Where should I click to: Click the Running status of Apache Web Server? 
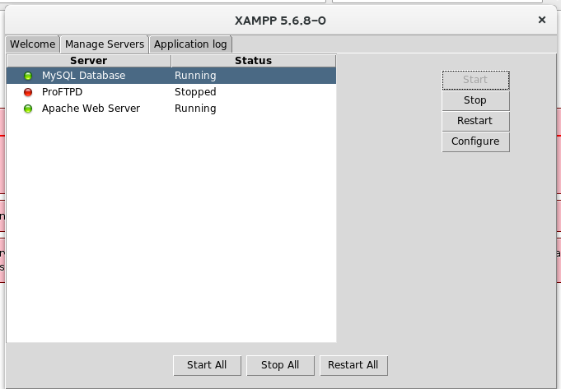coord(195,109)
